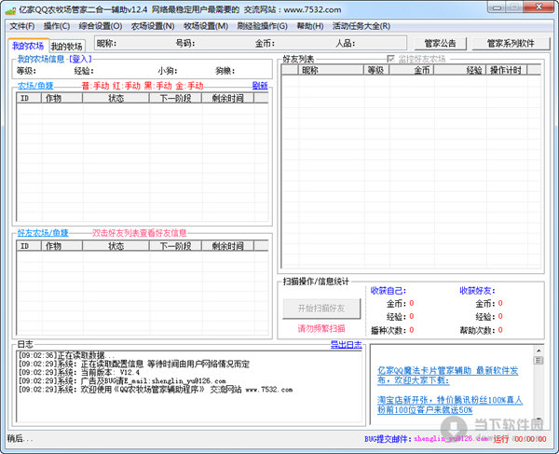Open the 综合设置(O) menu

[x=101, y=25]
